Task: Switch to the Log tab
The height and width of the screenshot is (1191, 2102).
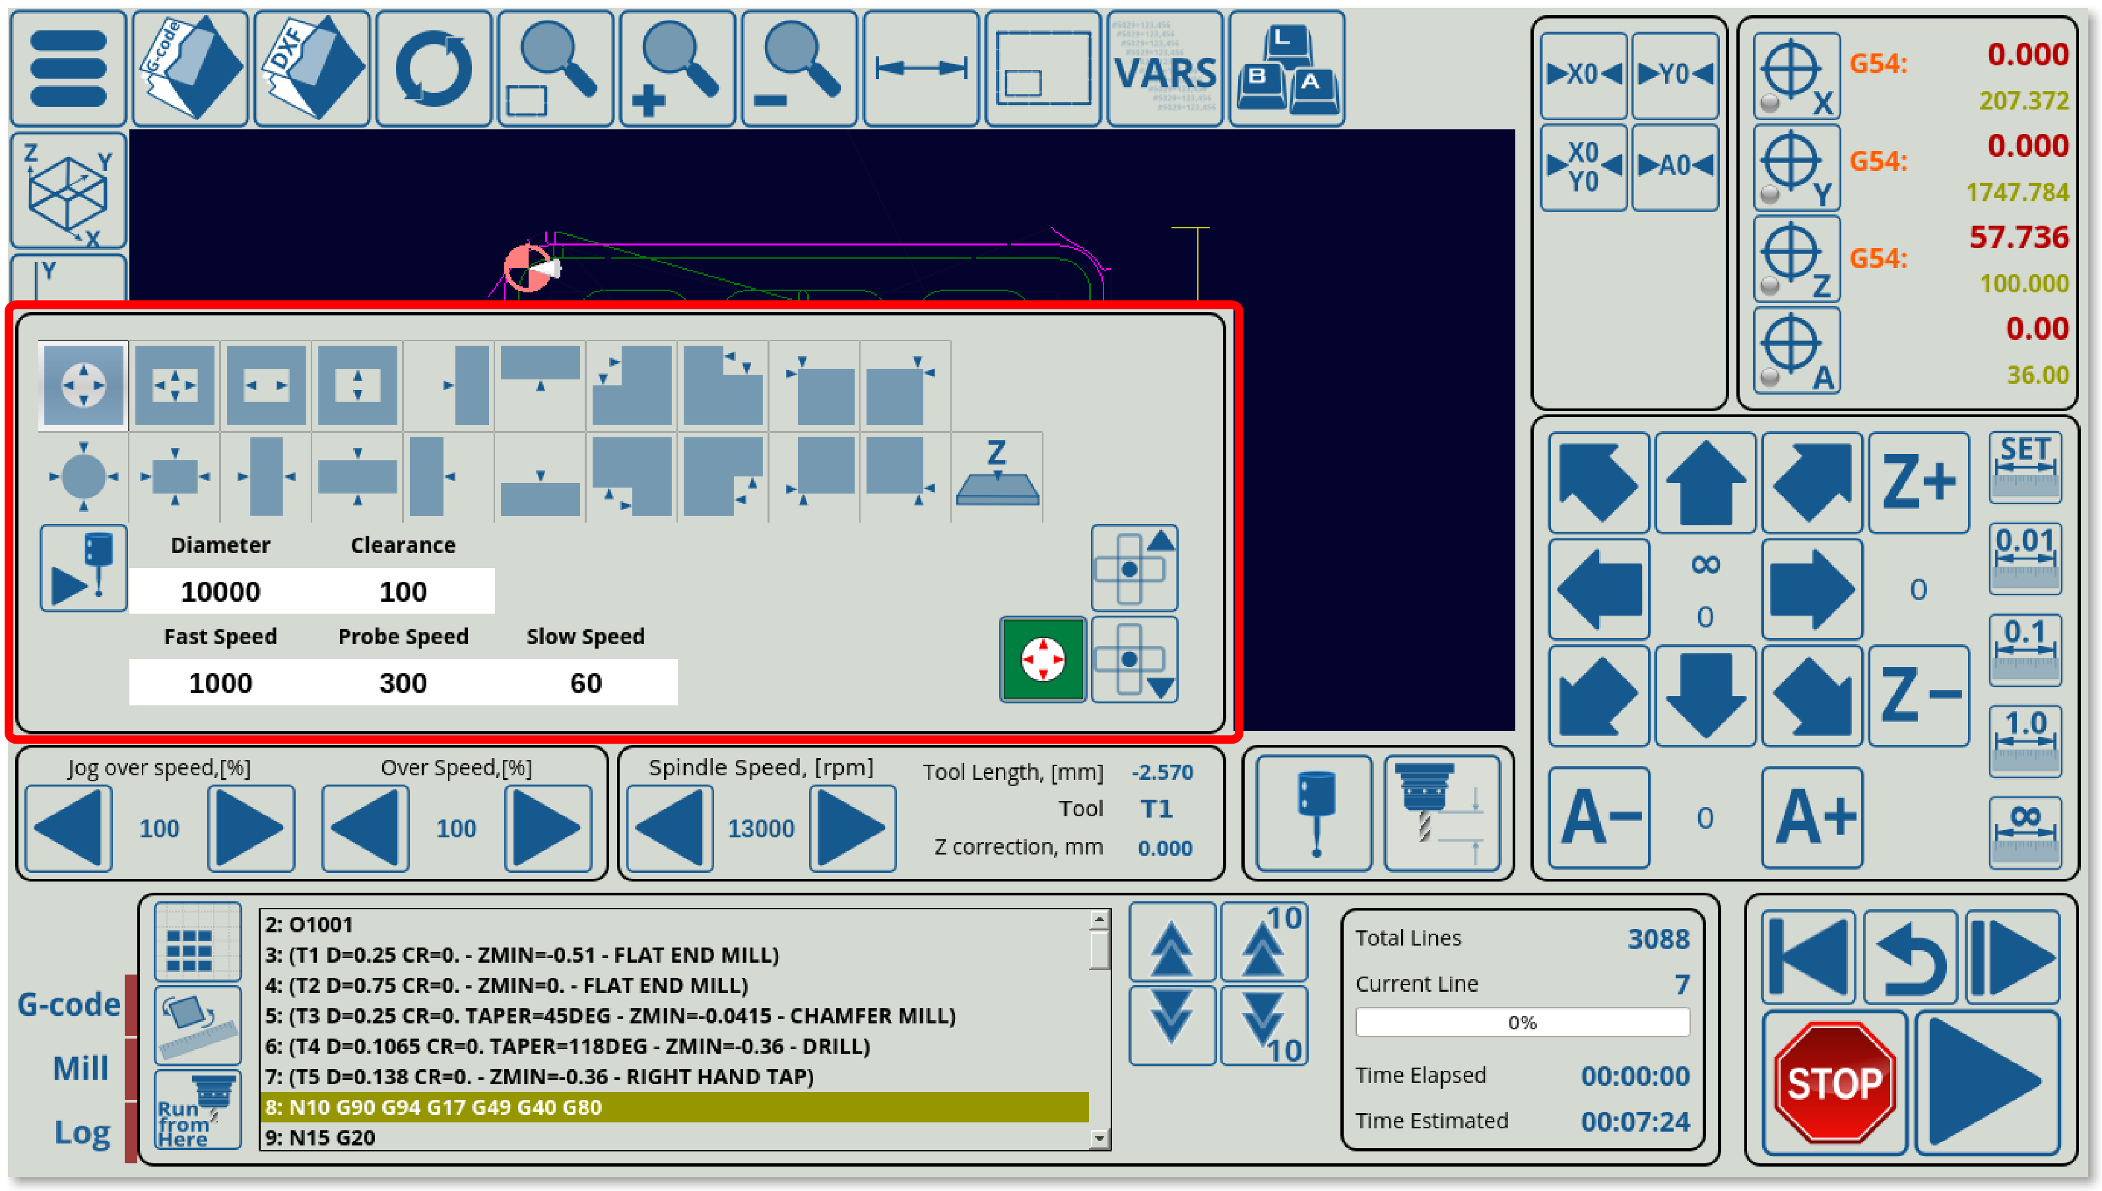Action: [82, 1132]
